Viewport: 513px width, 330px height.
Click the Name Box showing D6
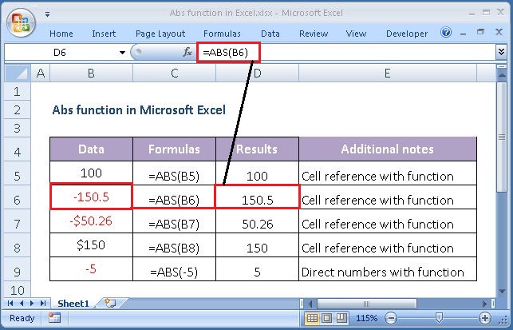coord(61,53)
